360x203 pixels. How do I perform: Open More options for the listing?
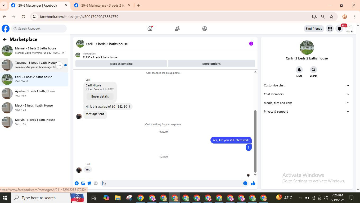[211, 64]
